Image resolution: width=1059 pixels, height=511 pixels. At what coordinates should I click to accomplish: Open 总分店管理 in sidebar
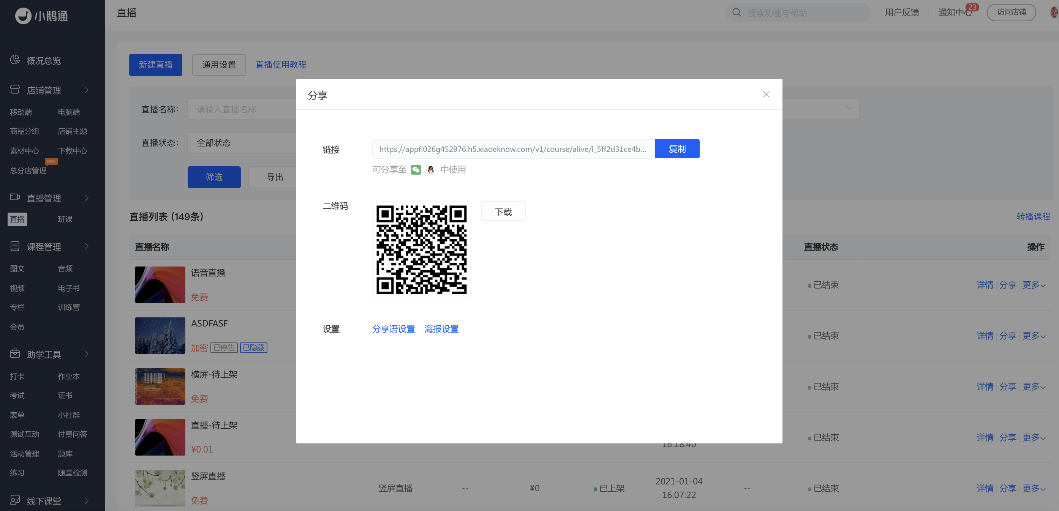coord(28,170)
